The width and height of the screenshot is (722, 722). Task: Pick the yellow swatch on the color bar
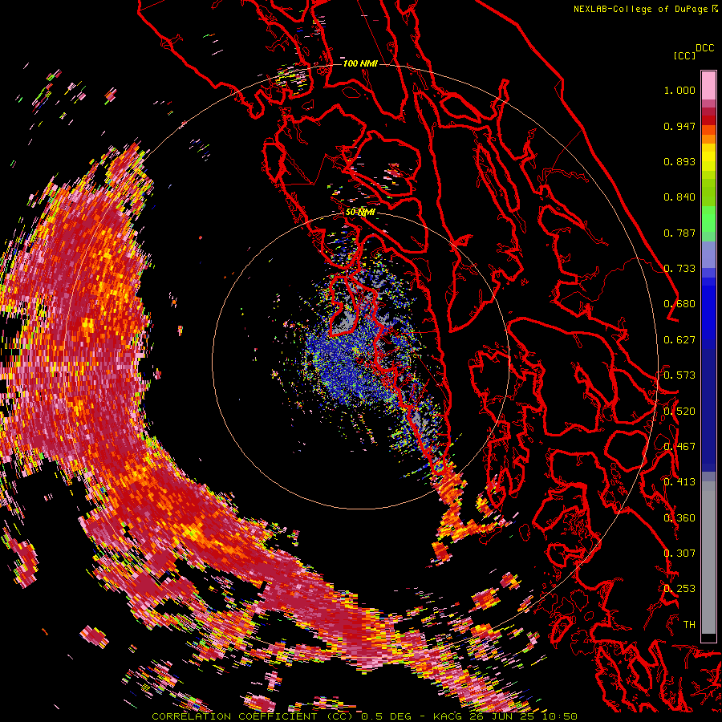pos(708,158)
